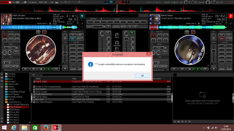Toggle deck 2 saved loops lock icon

coord(199,23)
